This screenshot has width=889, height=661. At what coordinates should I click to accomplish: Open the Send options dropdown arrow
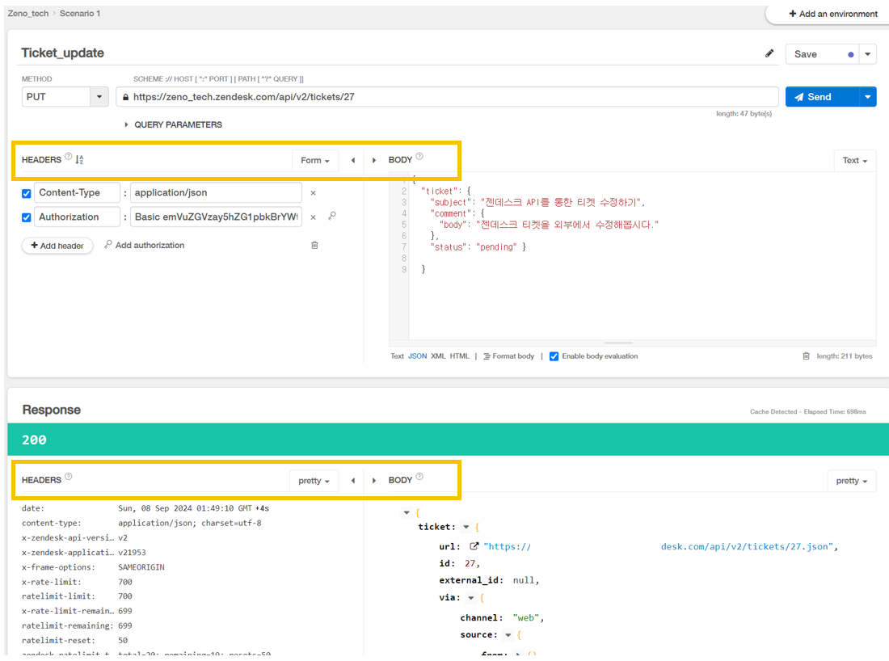[x=868, y=97]
